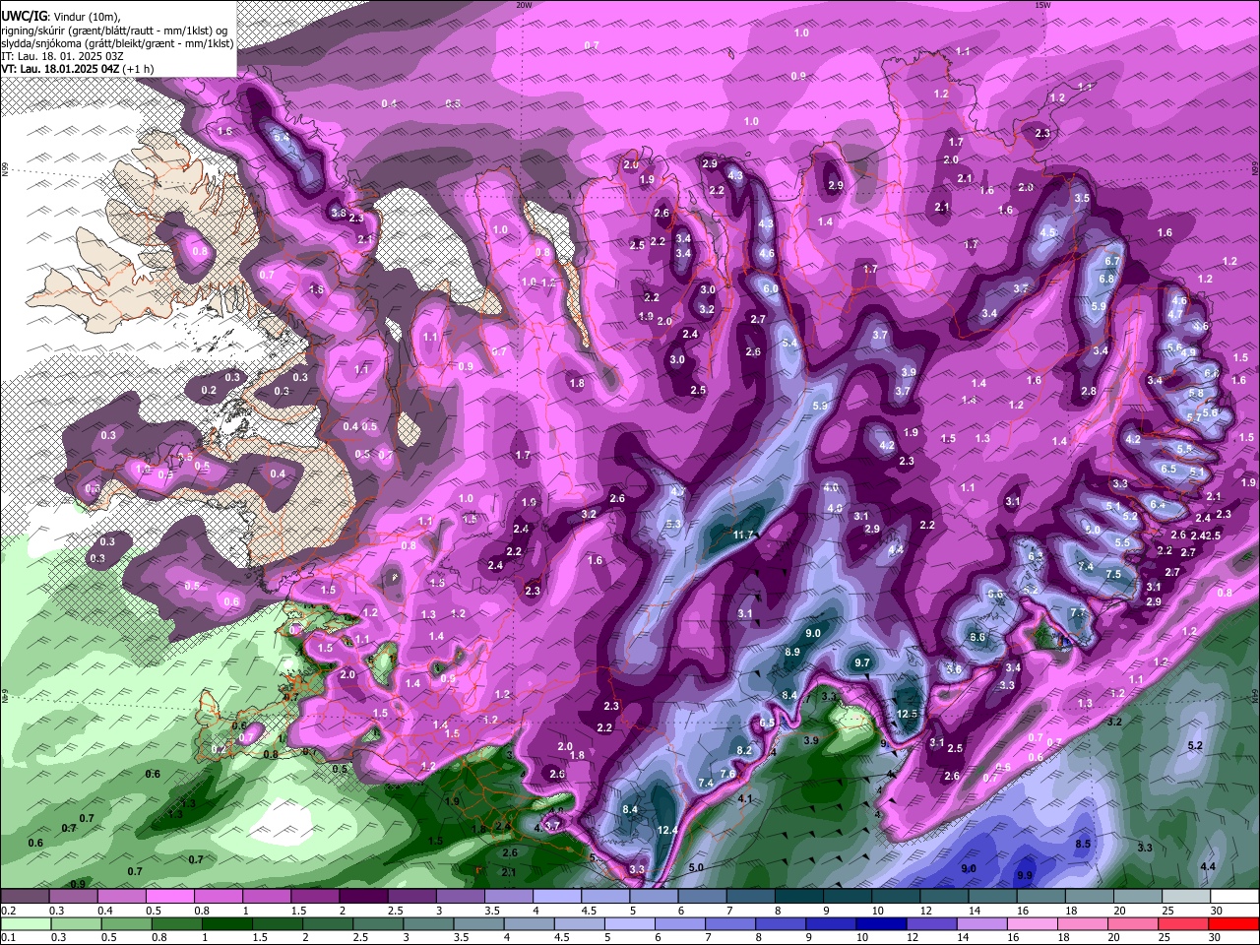The image size is (1260, 945).
Task: Click the upper legend swatch between 6 and 7
Action: coord(701,897)
